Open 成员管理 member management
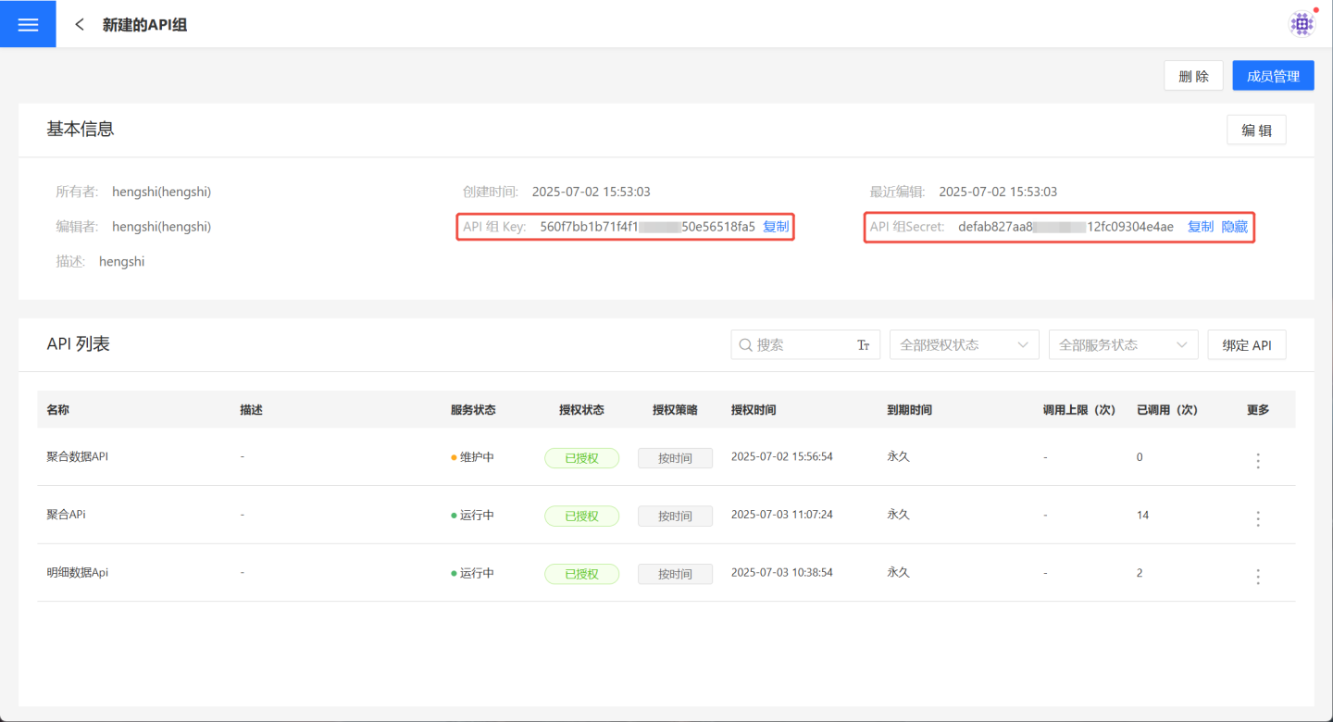1333x722 pixels. coord(1273,76)
